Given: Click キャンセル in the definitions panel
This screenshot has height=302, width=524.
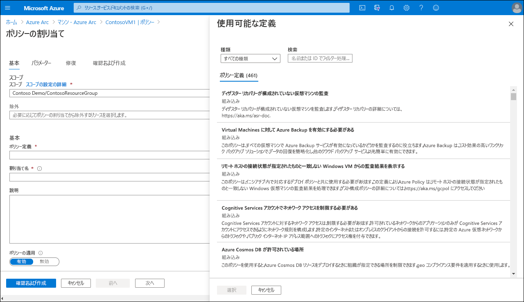Looking at the screenshot, I should (x=266, y=290).
